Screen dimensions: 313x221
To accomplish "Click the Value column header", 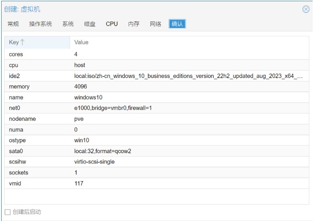I will tap(81, 42).
